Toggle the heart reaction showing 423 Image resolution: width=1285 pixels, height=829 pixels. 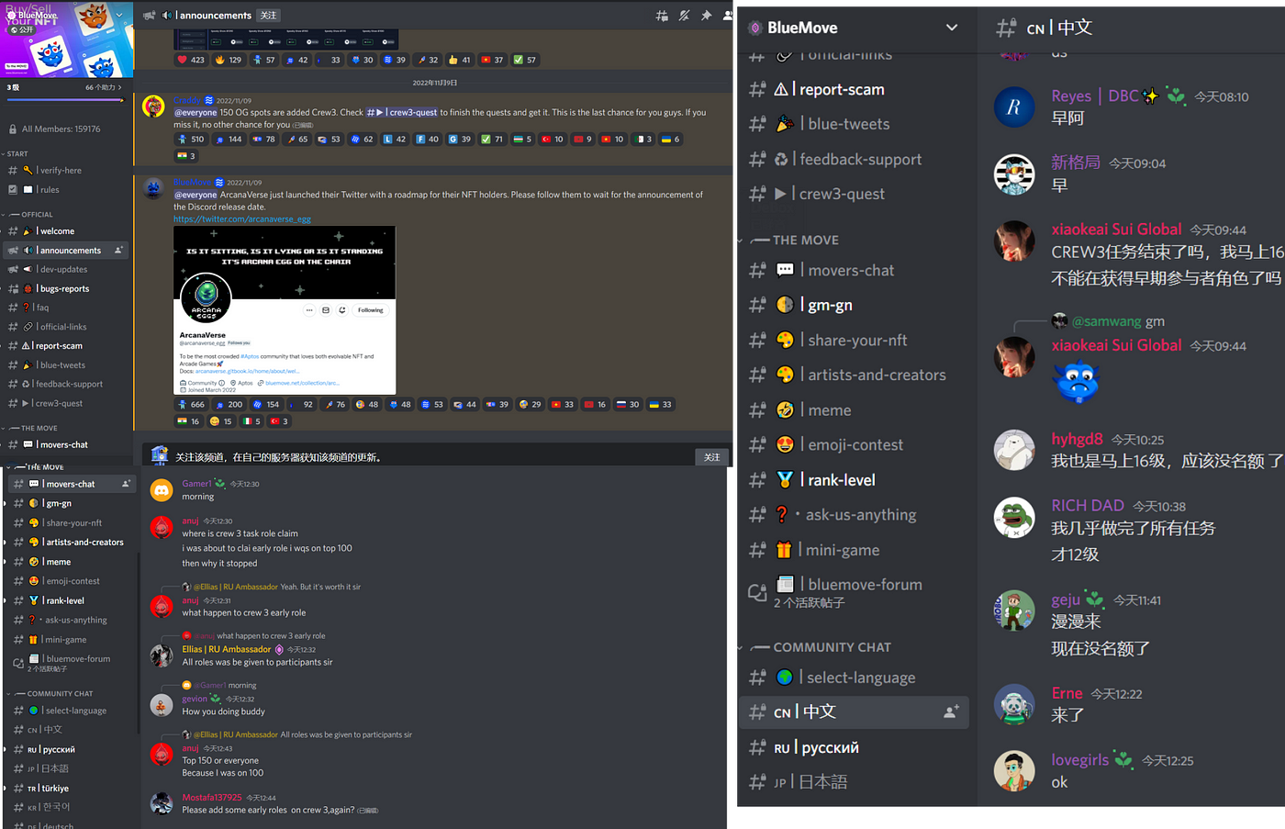[x=191, y=60]
